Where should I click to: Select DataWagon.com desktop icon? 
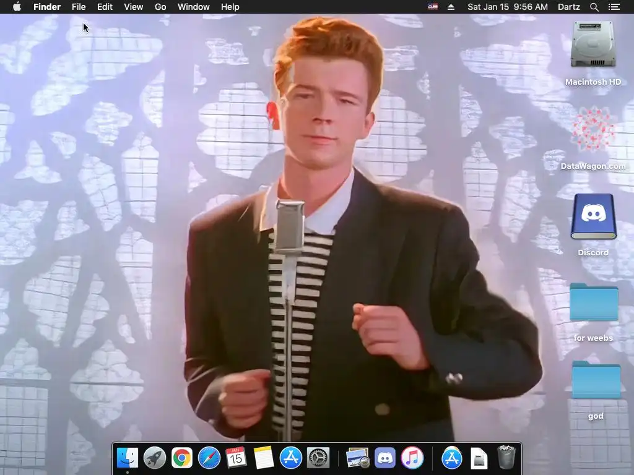click(x=593, y=129)
